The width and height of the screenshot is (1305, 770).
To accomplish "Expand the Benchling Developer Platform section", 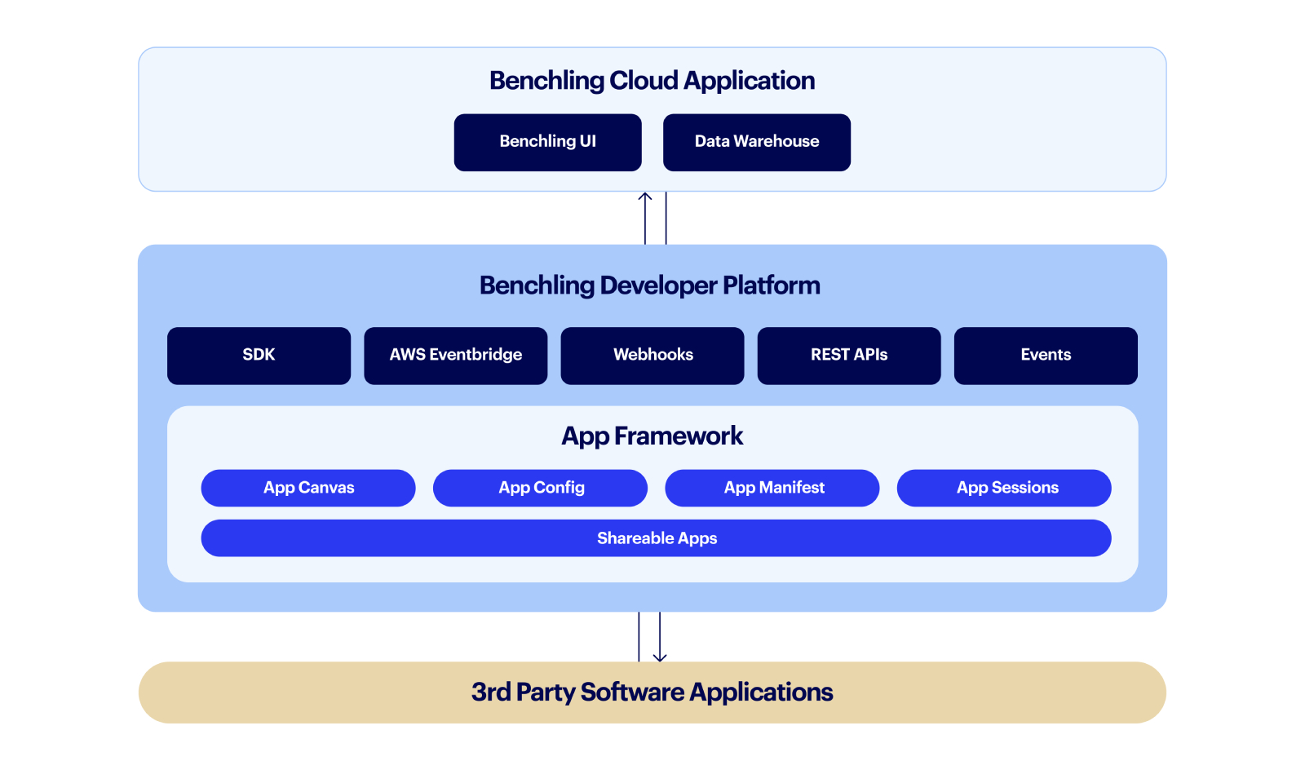I will coord(649,285).
